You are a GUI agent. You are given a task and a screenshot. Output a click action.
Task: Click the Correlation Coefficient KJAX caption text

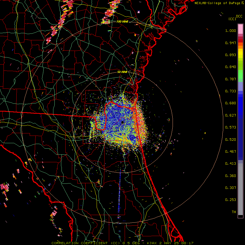122,243
